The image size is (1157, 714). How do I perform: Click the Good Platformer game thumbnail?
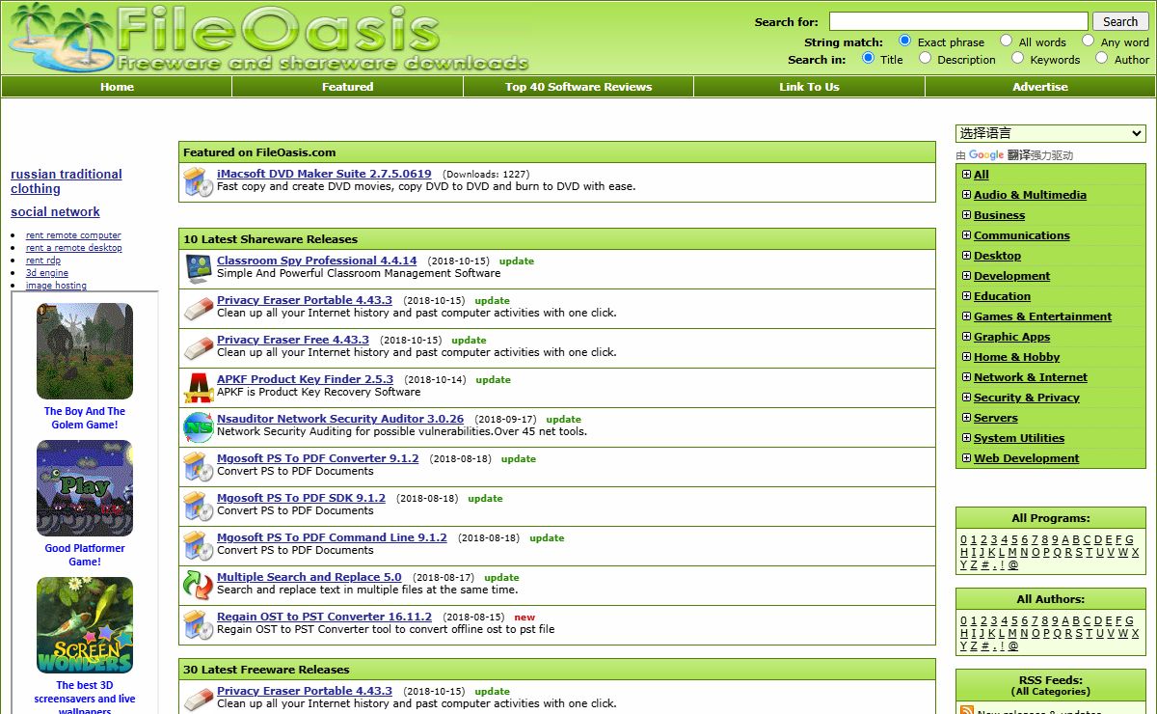[85, 488]
